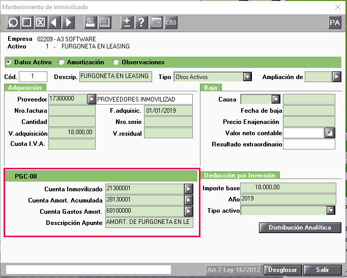Click the Deducción por Inversión tab label
347x278 pixels.
[240, 175]
